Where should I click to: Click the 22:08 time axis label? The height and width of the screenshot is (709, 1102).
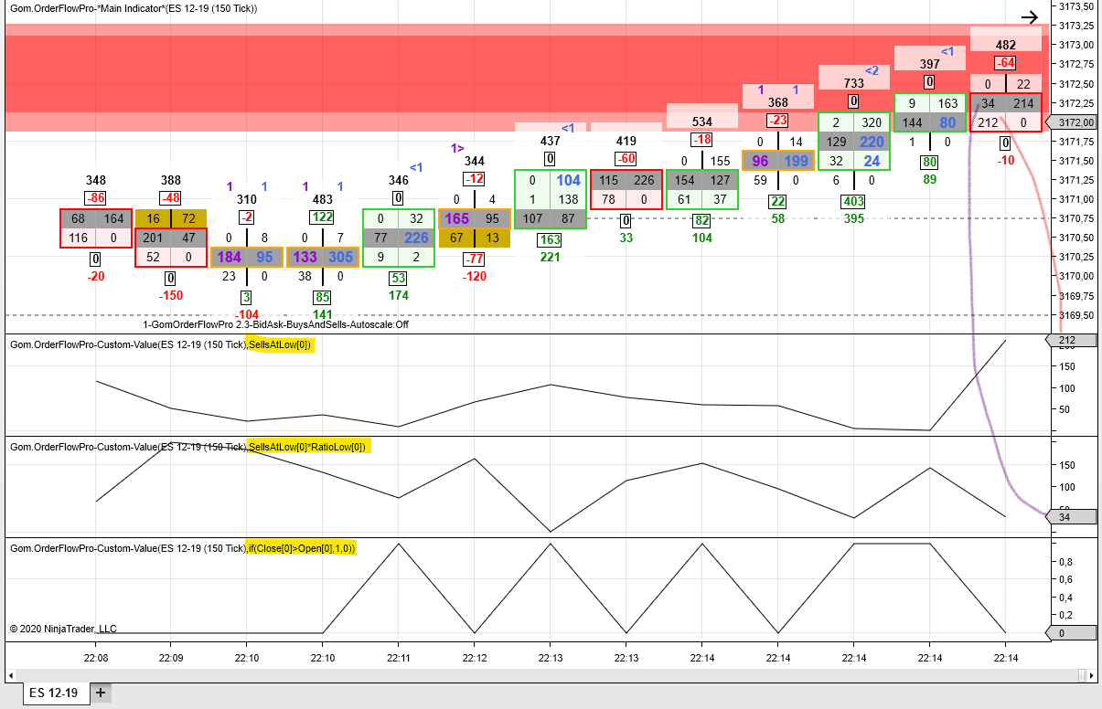(96, 657)
